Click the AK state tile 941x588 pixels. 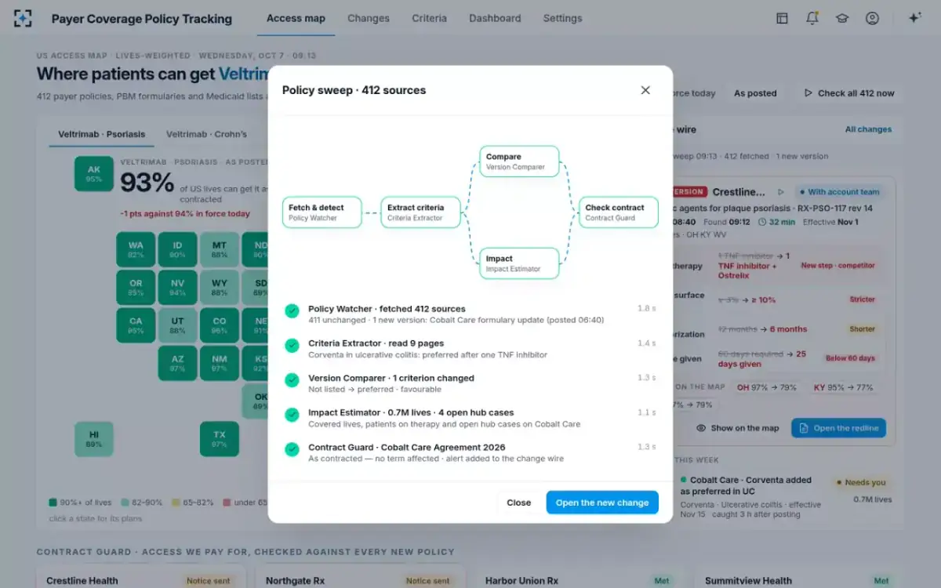tap(94, 174)
